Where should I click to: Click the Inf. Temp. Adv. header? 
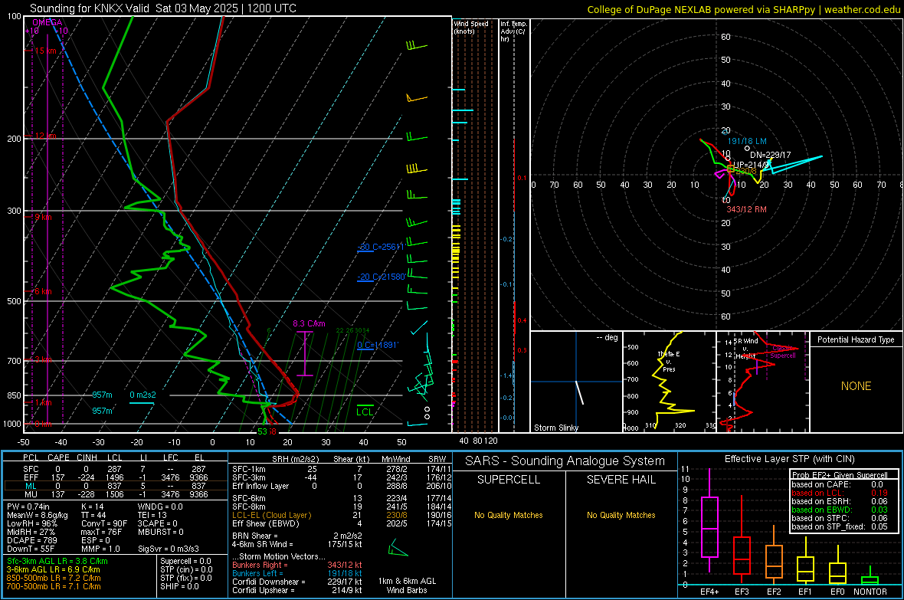(x=513, y=31)
